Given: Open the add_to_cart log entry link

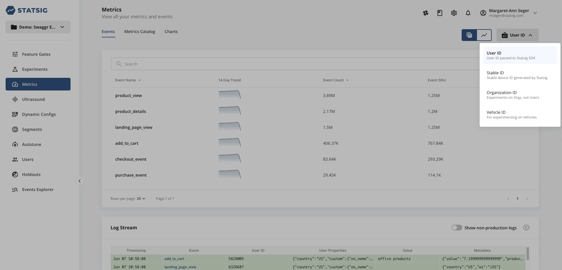Looking at the screenshot, I should click(174, 259).
